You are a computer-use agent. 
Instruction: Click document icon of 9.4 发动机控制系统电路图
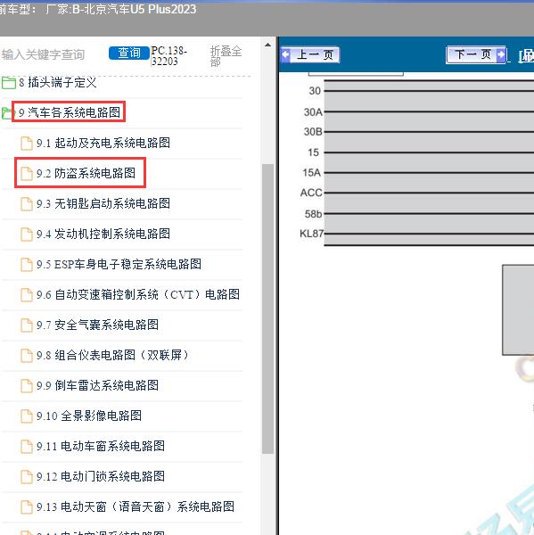27,235
